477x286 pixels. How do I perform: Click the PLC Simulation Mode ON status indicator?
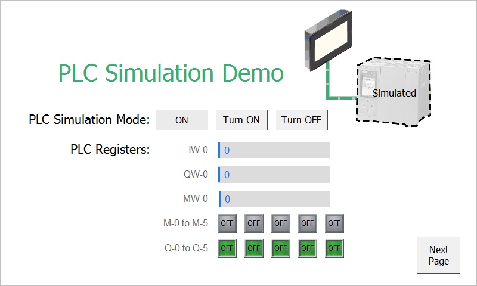click(182, 120)
